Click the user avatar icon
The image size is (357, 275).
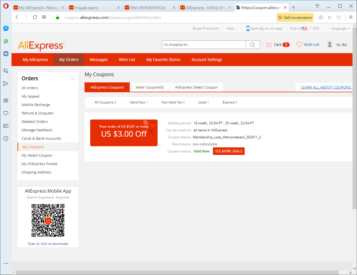pos(330,44)
